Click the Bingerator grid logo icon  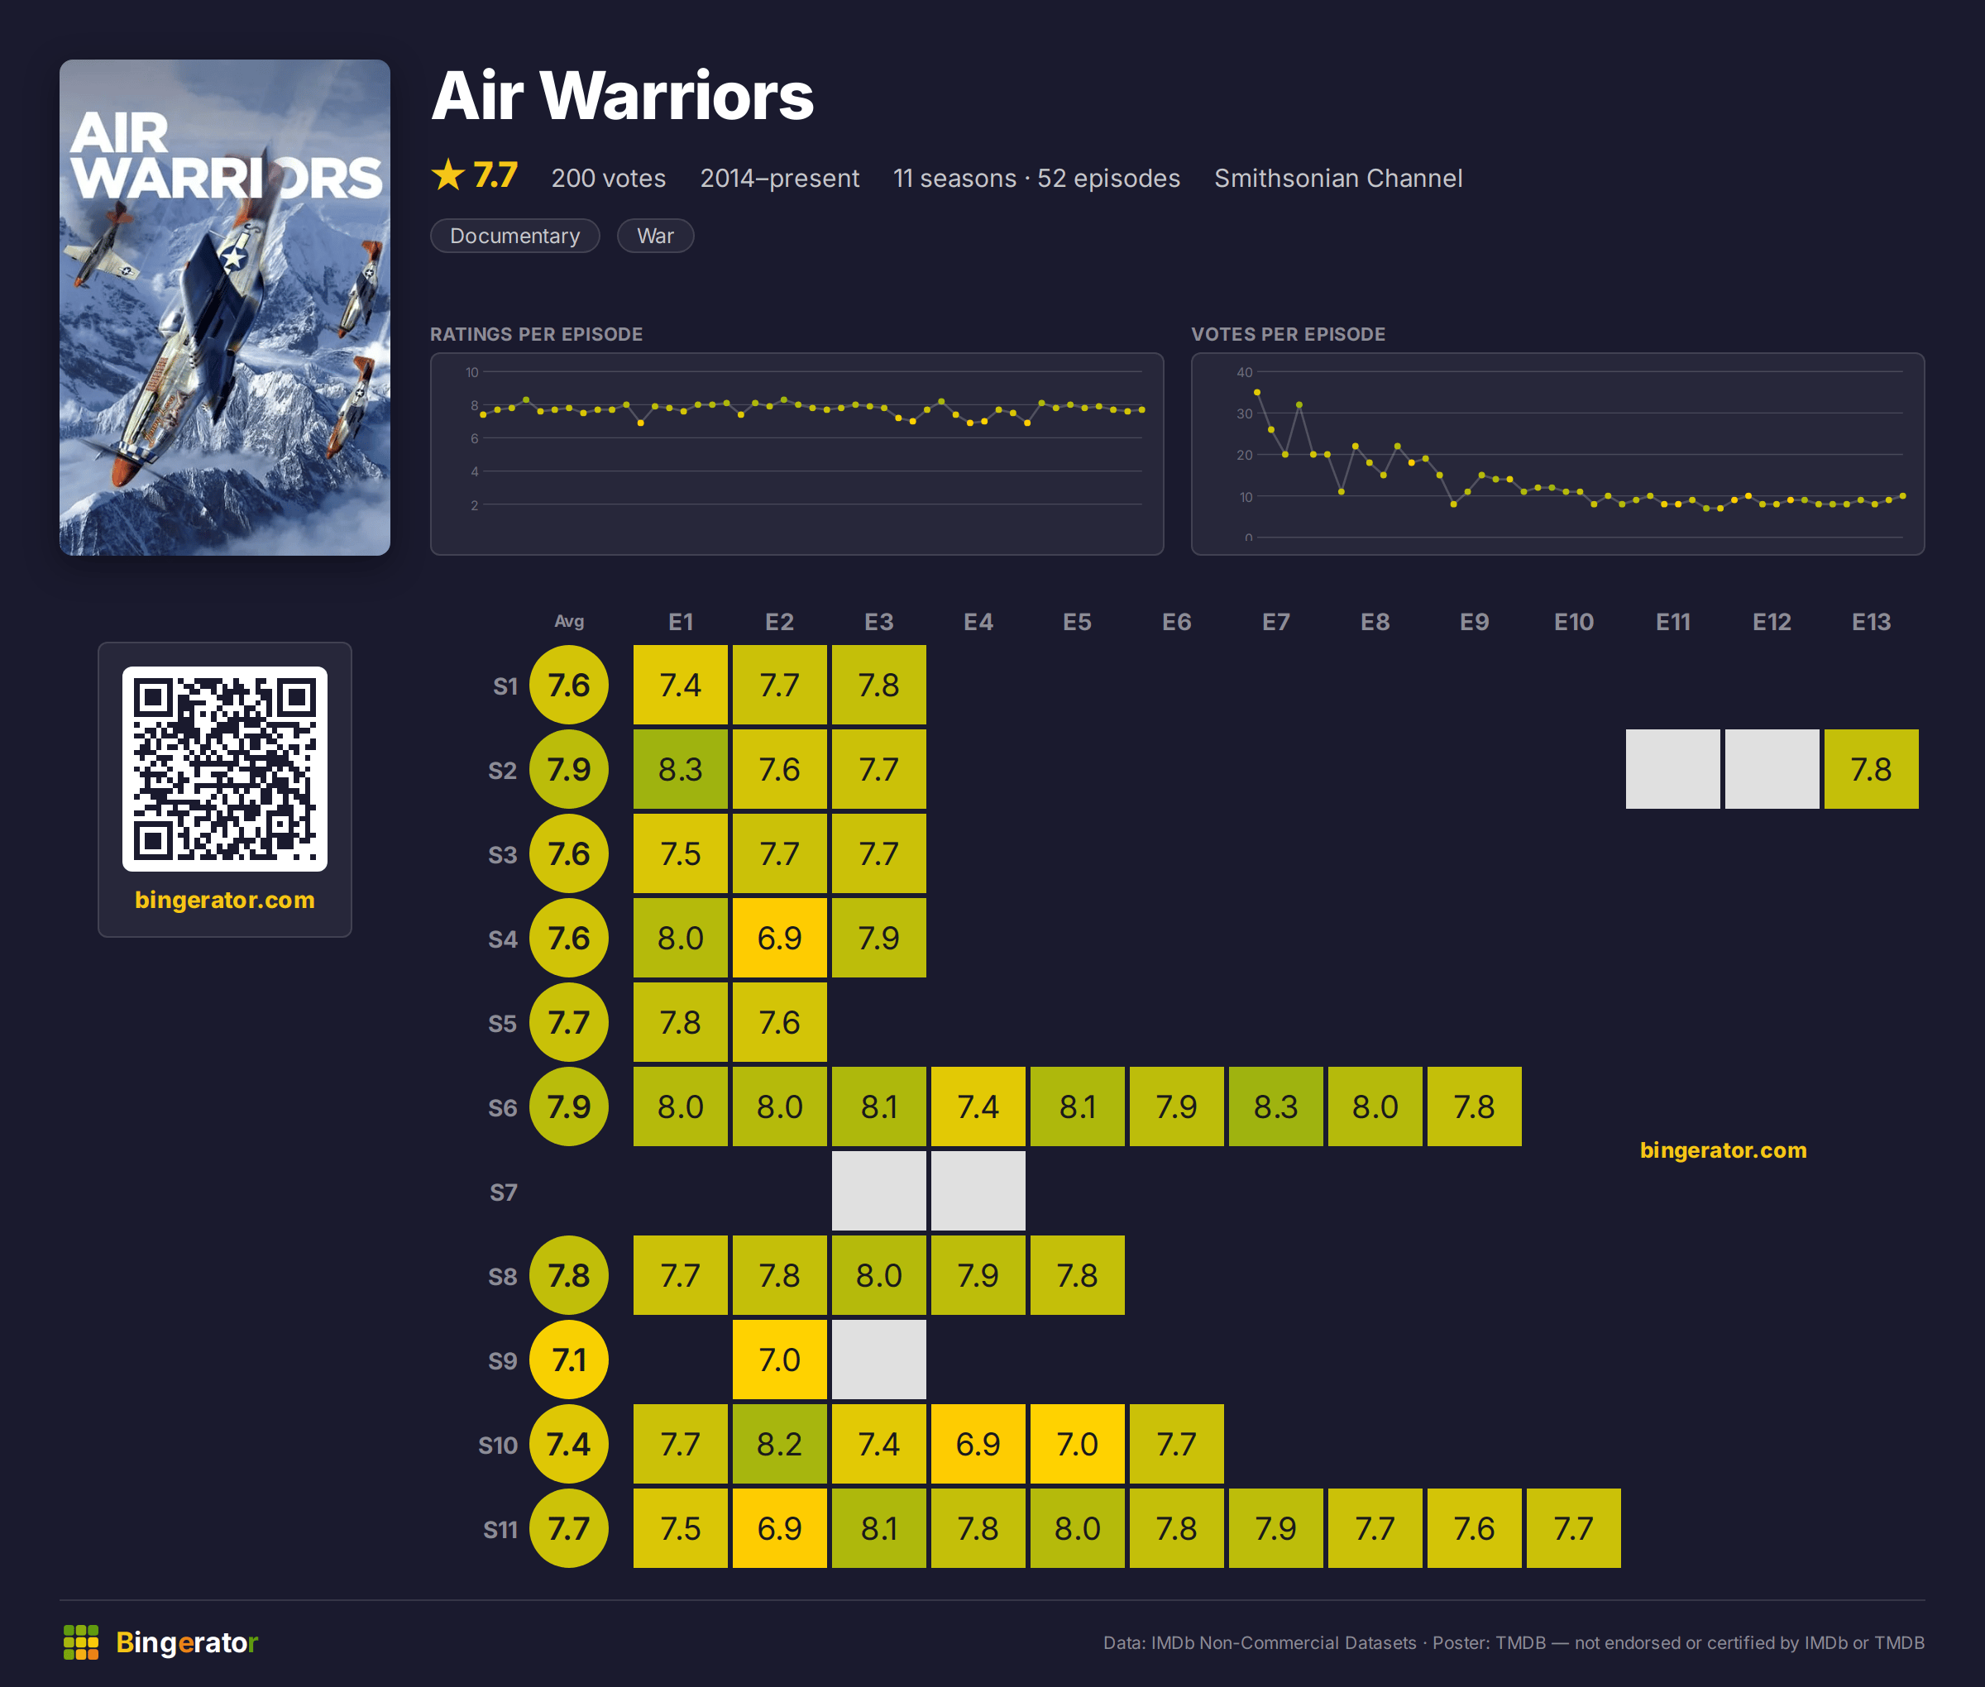[x=81, y=1642]
